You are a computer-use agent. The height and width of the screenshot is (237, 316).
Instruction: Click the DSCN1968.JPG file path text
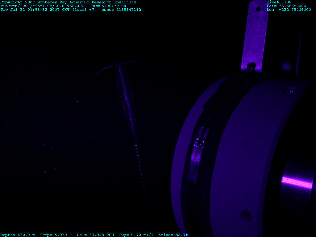click(42, 6)
